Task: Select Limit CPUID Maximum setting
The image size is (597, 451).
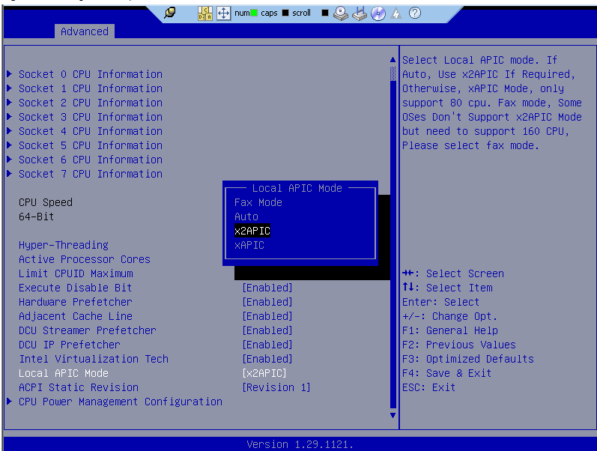Action: [x=76, y=273]
